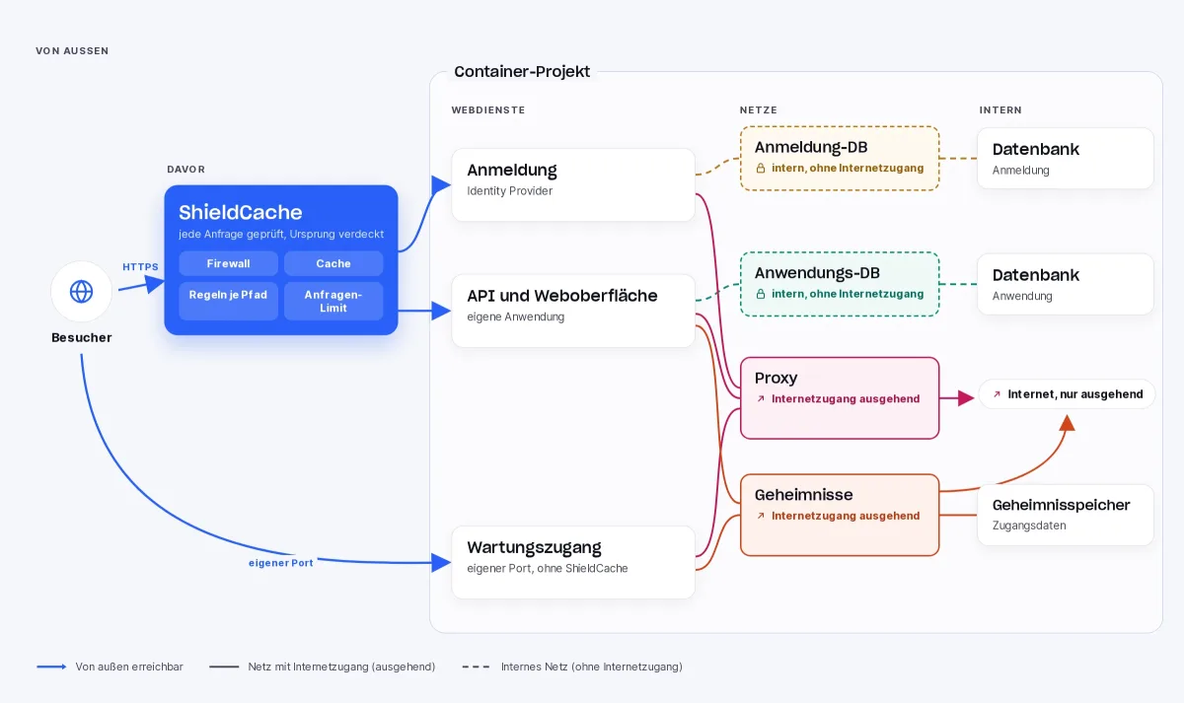This screenshot has height=703, width=1184.
Task: Click 'intern, ohne Internetzugang' in Anwendungs-DB box
Action: tap(848, 294)
